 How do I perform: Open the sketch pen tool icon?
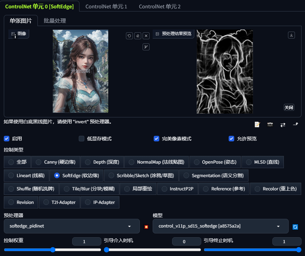146,47
